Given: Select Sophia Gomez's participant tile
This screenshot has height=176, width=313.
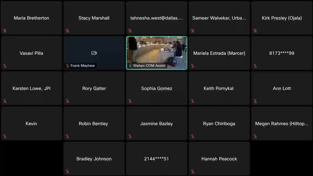Looking at the screenshot, I should coord(156,88).
